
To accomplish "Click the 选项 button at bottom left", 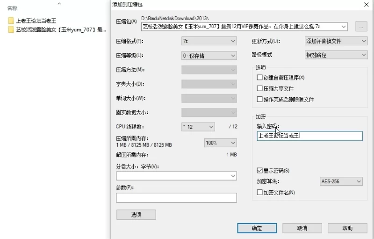I will coord(136,215).
